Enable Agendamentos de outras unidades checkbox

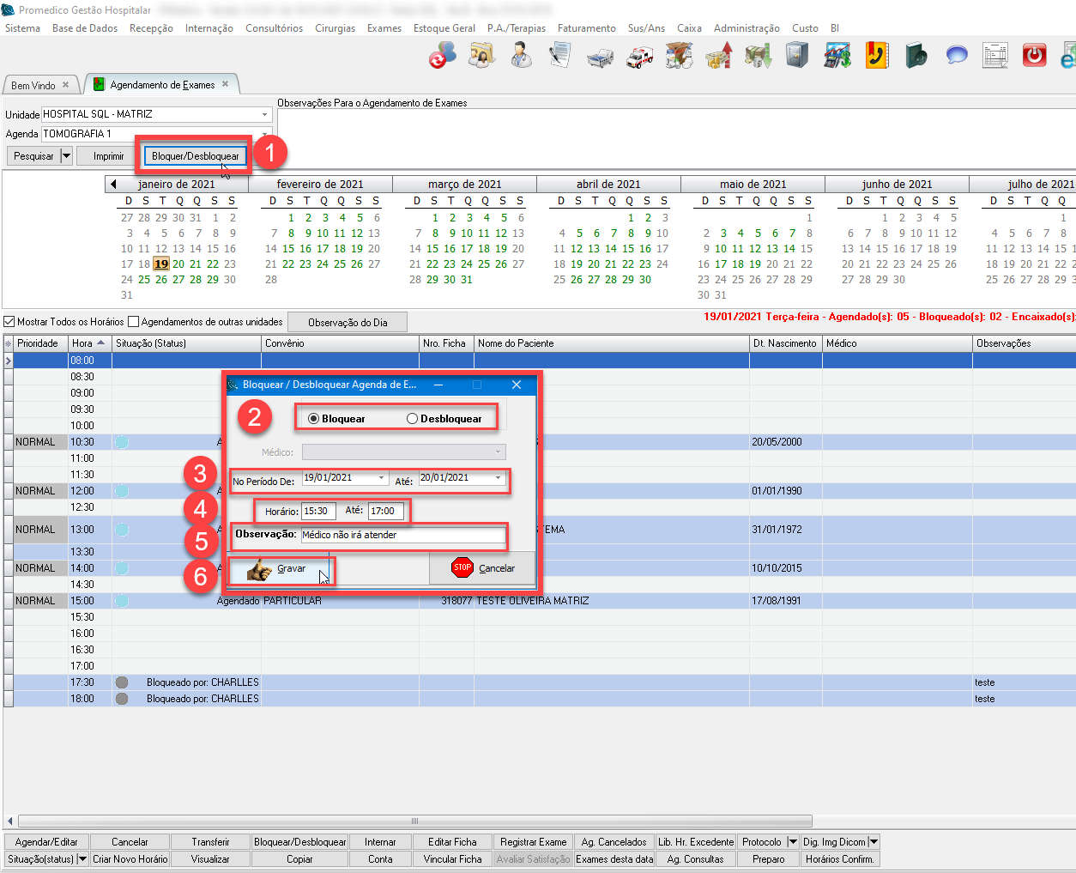tap(134, 322)
